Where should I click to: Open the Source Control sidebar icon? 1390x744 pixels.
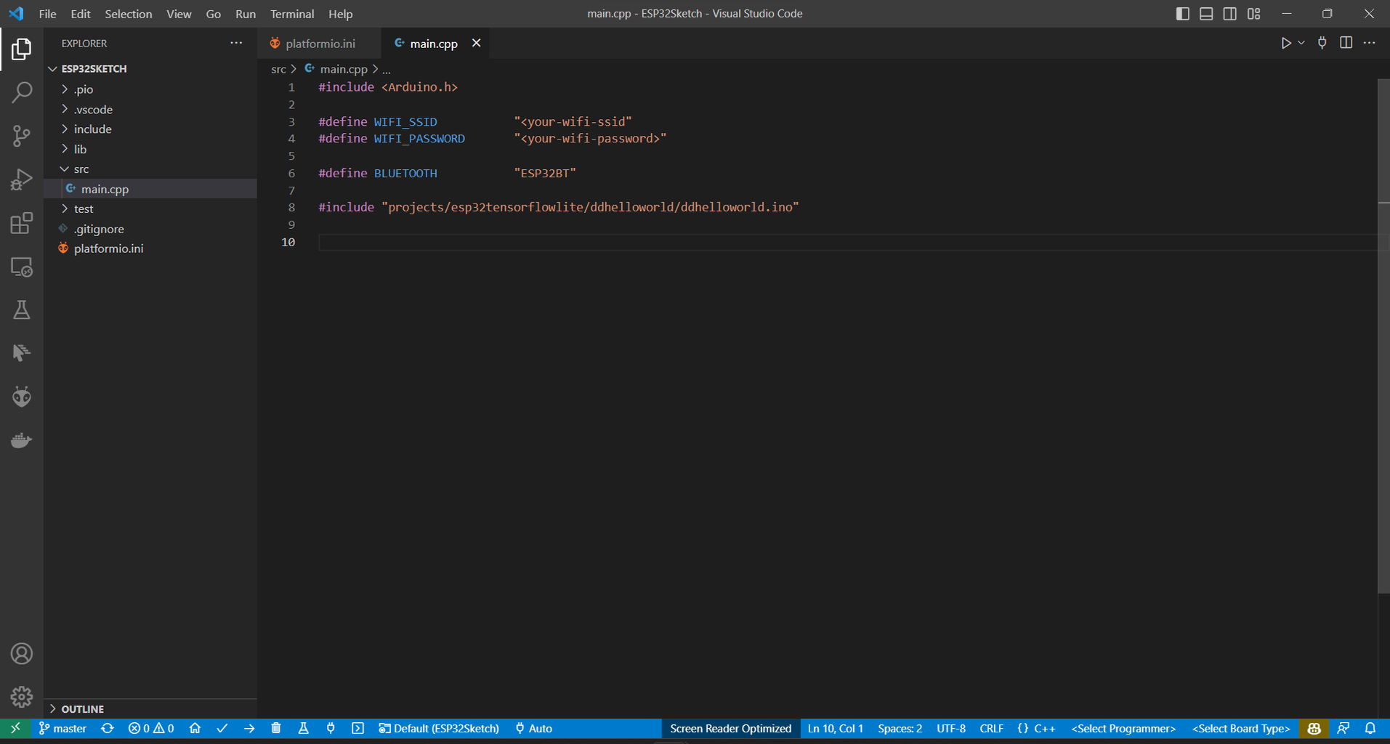22,136
